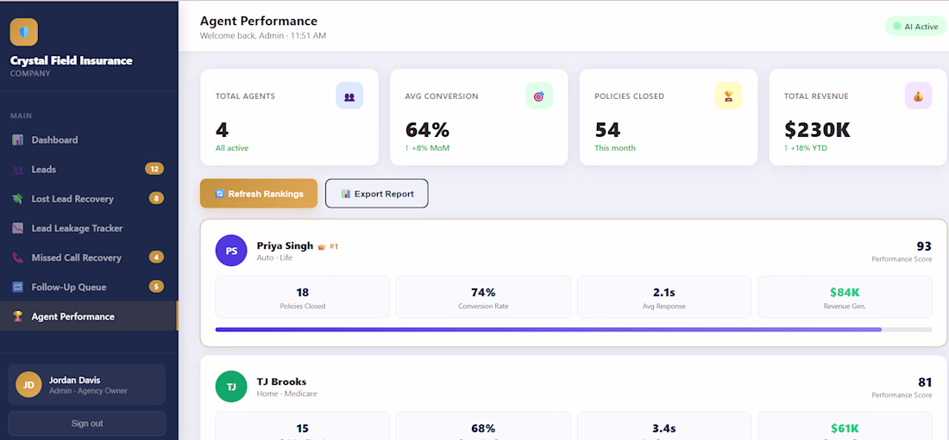Click the Leads people icon in sidebar

tap(17, 170)
